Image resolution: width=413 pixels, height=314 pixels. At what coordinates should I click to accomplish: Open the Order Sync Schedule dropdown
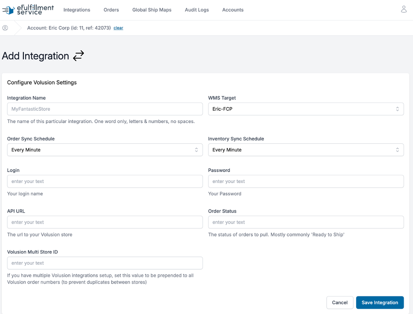point(105,150)
